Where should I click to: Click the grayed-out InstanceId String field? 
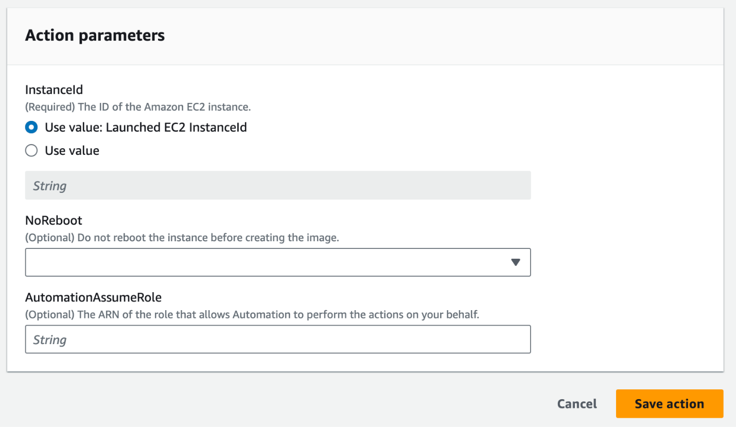pyautogui.click(x=278, y=186)
